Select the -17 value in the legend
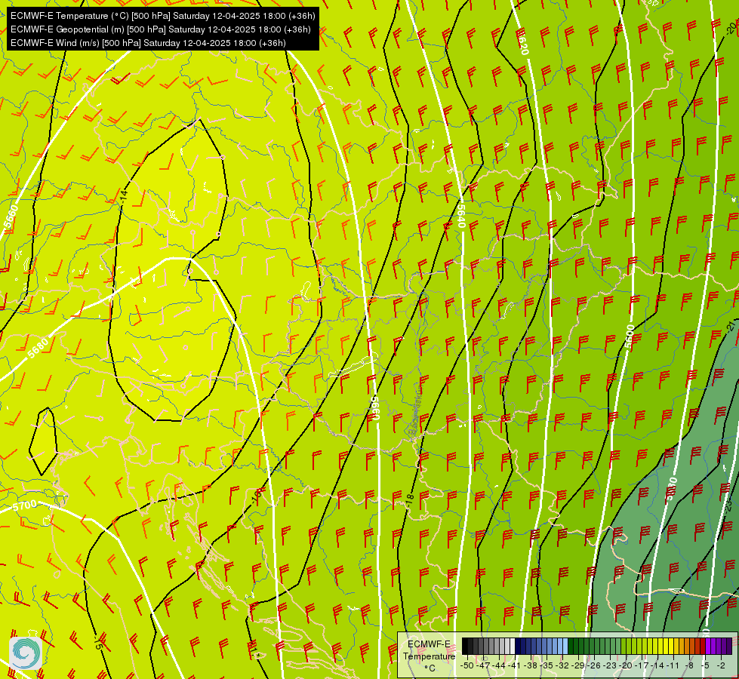The height and width of the screenshot is (679, 739). (642, 665)
